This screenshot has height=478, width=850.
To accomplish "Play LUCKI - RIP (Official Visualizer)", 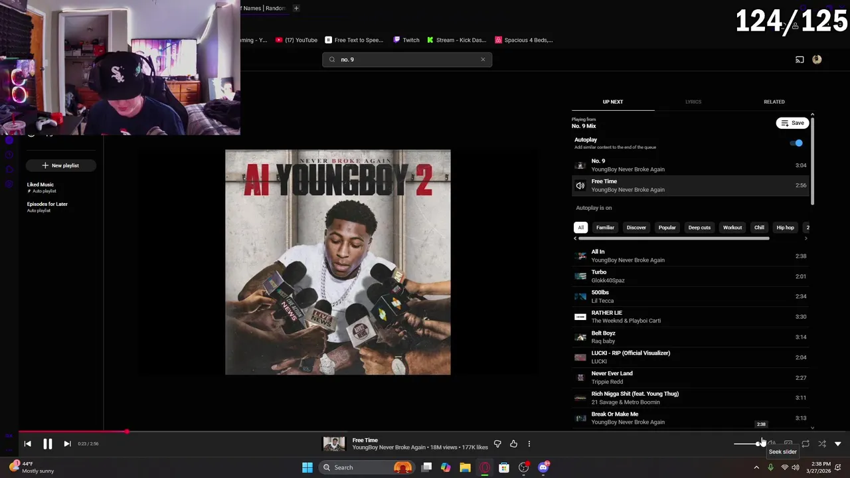I will 691,357.
